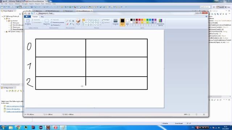The height and width of the screenshot is (130, 232).
Task: Click the Quick Access field in Eclipse
Action: tap(205, 7)
